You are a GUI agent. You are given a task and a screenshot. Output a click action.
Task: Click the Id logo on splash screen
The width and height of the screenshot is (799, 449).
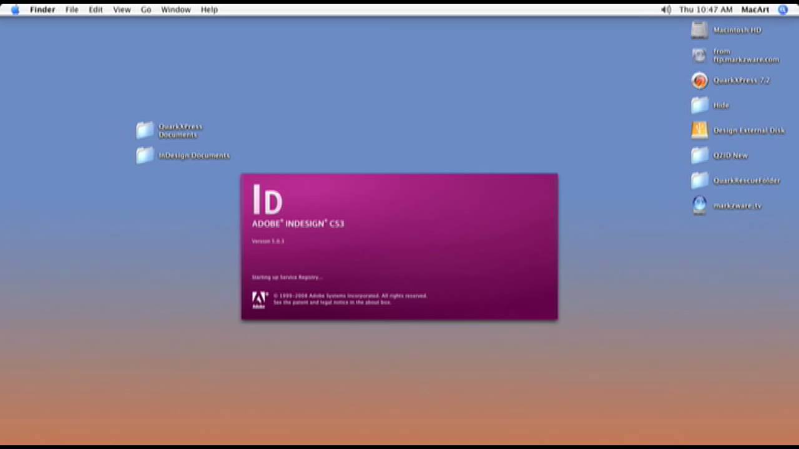click(x=268, y=200)
